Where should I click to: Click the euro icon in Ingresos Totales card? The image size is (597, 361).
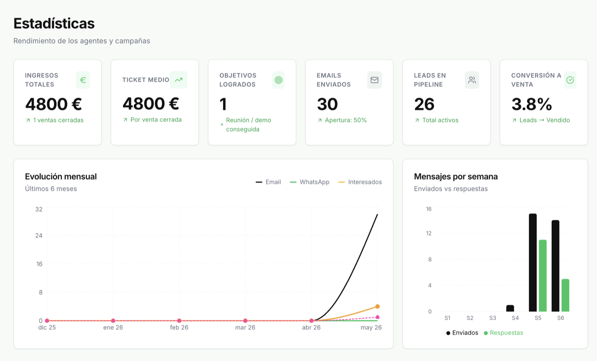(83, 80)
